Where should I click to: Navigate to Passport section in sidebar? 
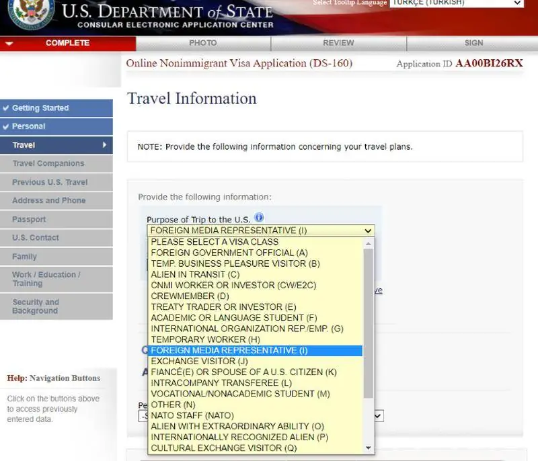[x=29, y=219]
